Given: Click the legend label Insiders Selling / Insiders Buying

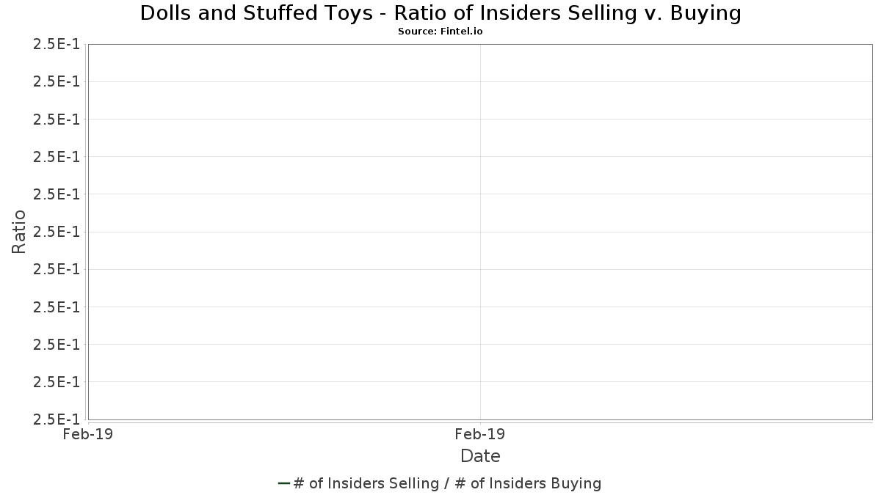Looking at the screenshot, I should [446, 483].
